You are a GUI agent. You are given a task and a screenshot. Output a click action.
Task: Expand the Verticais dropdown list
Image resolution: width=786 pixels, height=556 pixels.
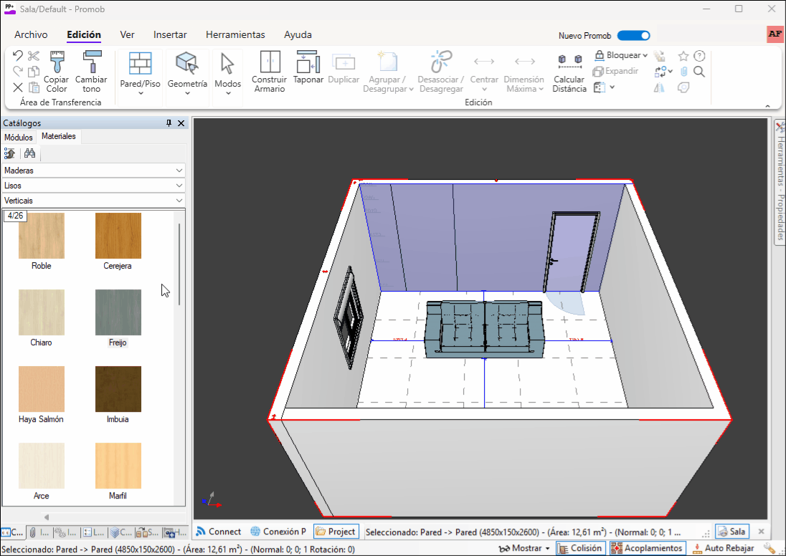[x=93, y=201]
